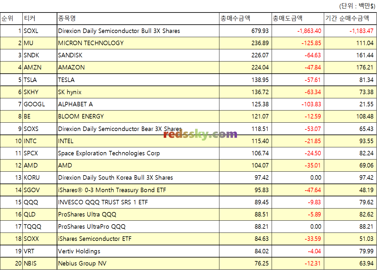This screenshot has width=377, height=270.
Task: Click the ALPHABET A name cell
Action: (x=138, y=104)
